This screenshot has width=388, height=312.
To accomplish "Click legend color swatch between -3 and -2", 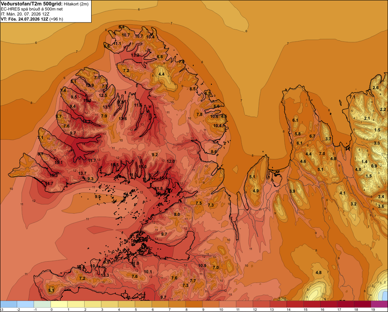I will click(9, 304).
